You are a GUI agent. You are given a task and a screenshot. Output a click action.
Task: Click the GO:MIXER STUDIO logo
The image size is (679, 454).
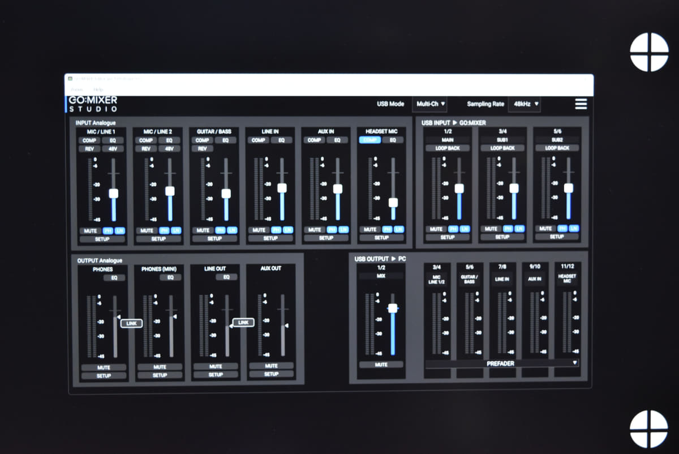tap(93, 104)
